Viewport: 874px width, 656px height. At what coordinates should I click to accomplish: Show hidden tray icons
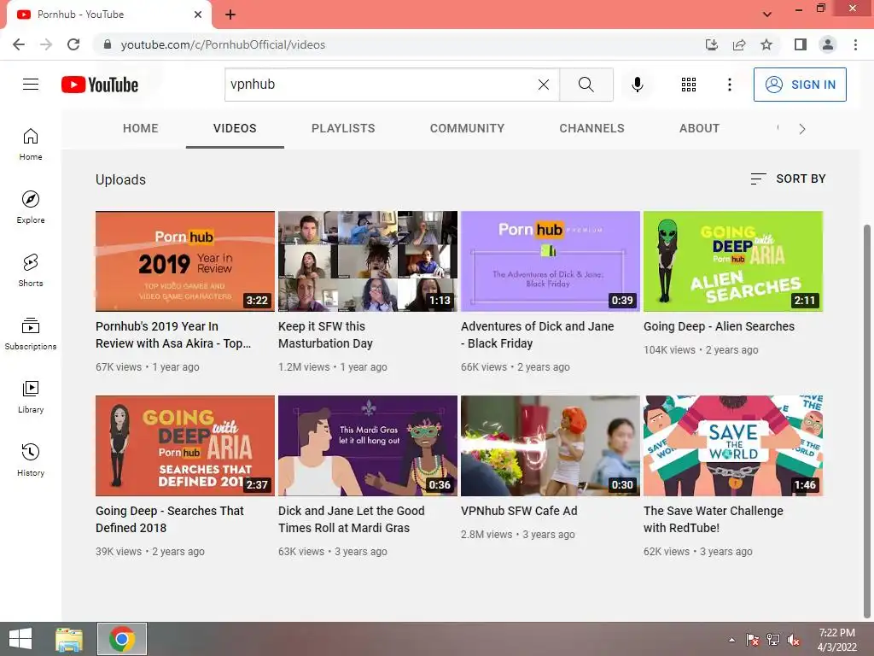pyautogui.click(x=731, y=640)
